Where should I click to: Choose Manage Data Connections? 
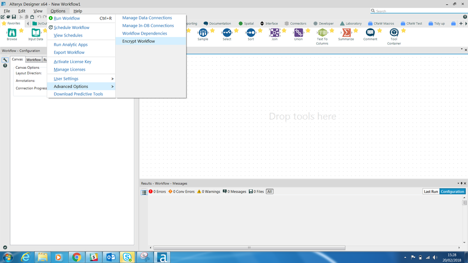151,18
